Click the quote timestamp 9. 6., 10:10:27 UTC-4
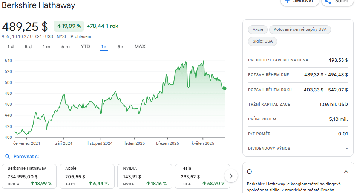The width and height of the screenshot is (357, 193). (x=21, y=36)
